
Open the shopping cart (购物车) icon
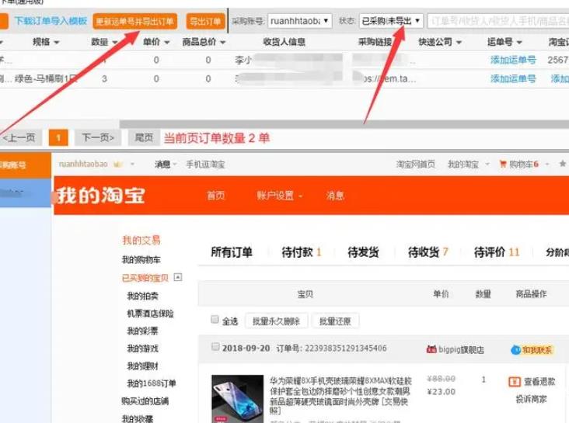click(502, 165)
